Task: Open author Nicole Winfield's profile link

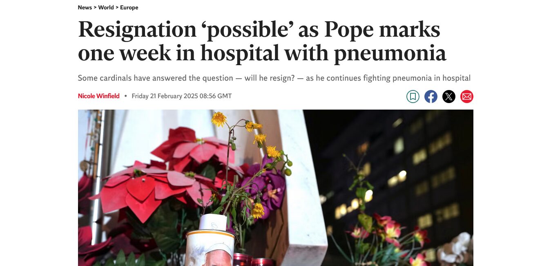Action: pos(99,96)
